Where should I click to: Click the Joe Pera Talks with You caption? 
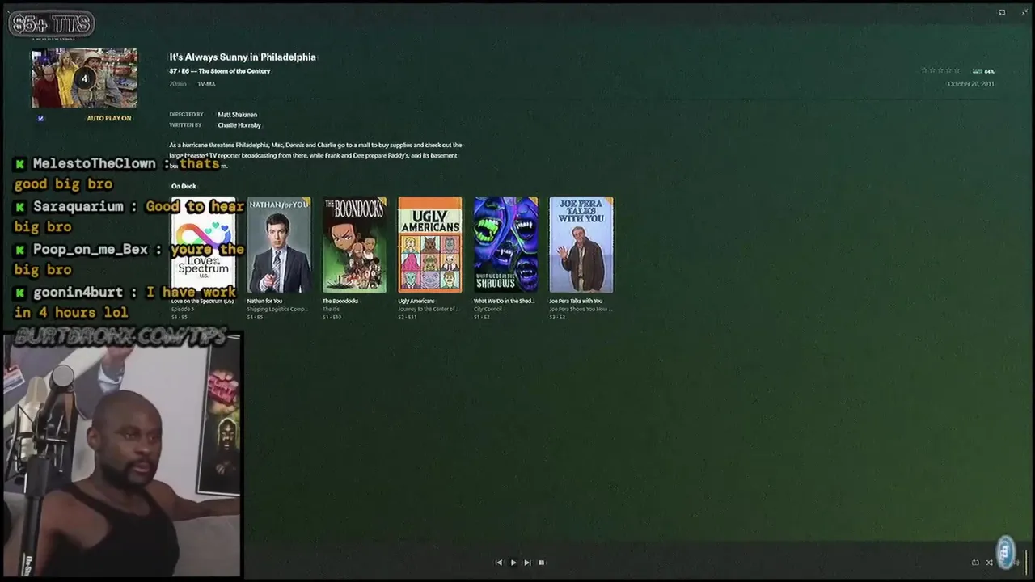tap(577, 301)
